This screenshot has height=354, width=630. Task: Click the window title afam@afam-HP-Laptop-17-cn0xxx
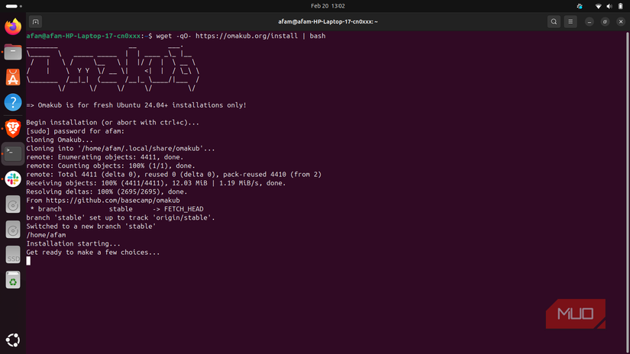click(328, 21)
